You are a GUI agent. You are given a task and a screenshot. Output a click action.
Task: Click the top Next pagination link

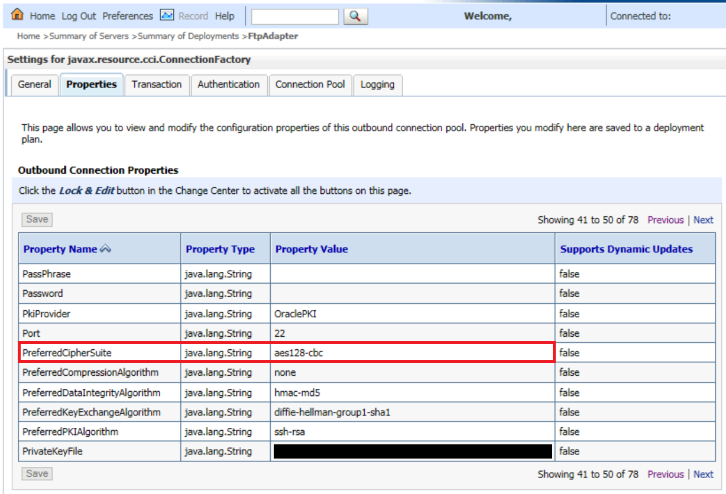[x=703, y=220]
